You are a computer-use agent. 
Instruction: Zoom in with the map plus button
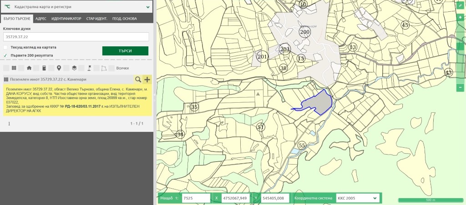click(460, 17)
